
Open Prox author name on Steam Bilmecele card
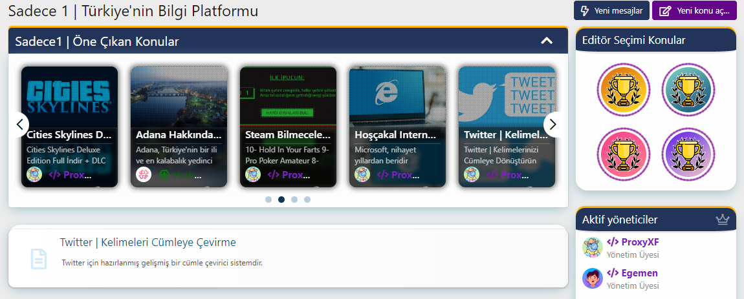(289, 175)
